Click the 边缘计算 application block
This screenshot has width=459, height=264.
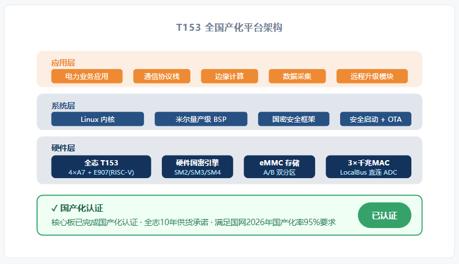229,76
